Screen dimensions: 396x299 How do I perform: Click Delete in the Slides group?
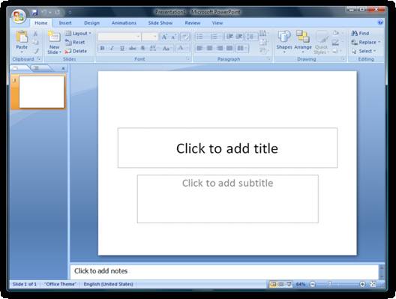pyautogui.click(x=76, y=51)
